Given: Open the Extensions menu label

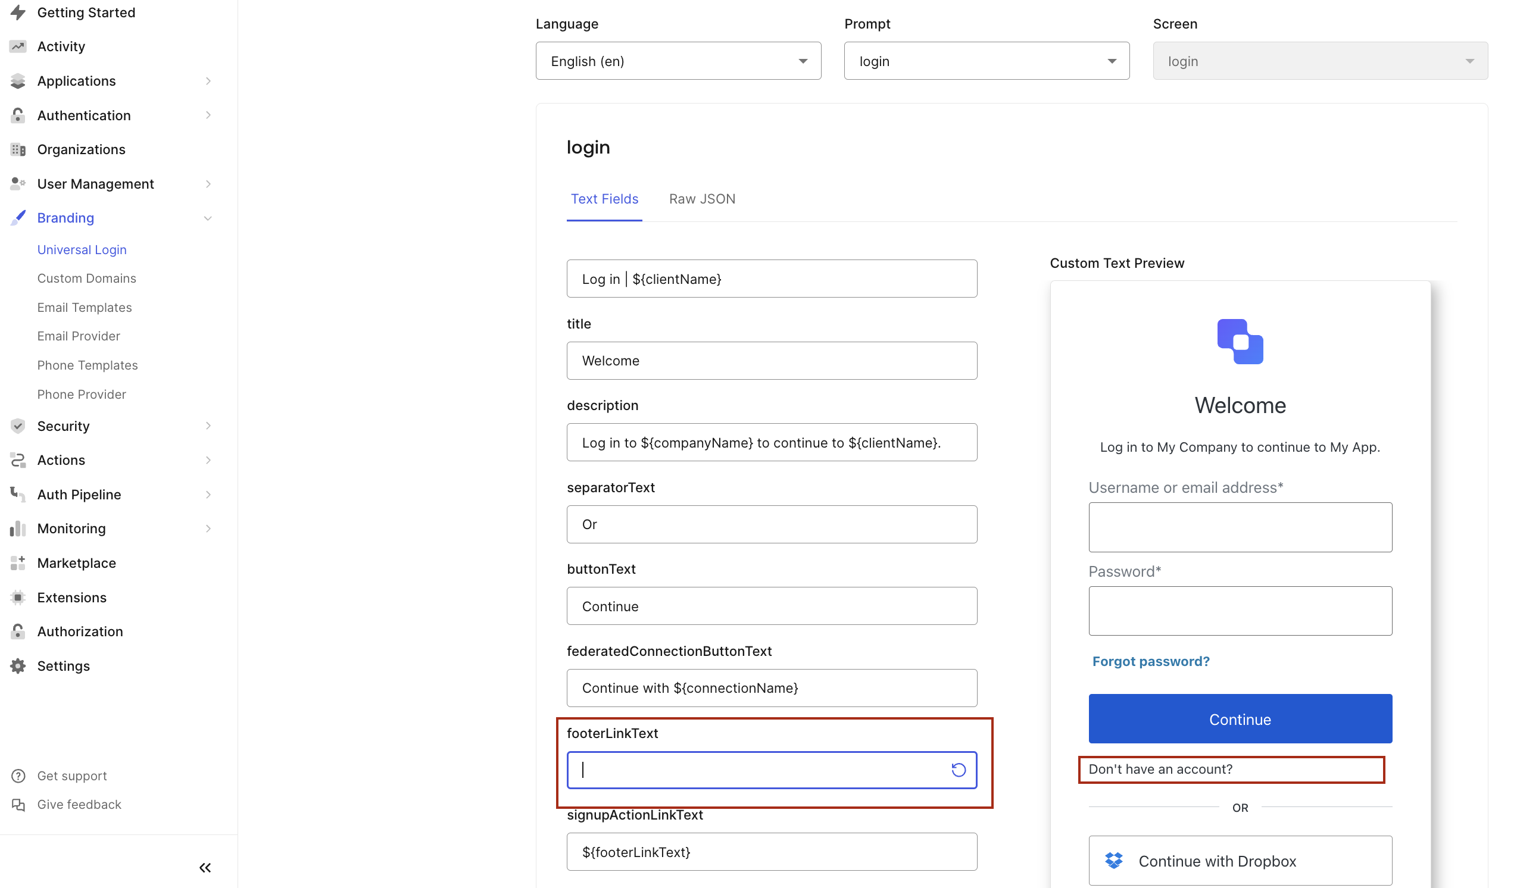Looking at the screenshot, I should tap(71, 598).
